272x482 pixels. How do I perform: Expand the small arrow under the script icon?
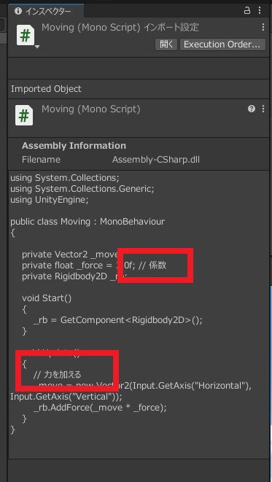click(37, 47)
